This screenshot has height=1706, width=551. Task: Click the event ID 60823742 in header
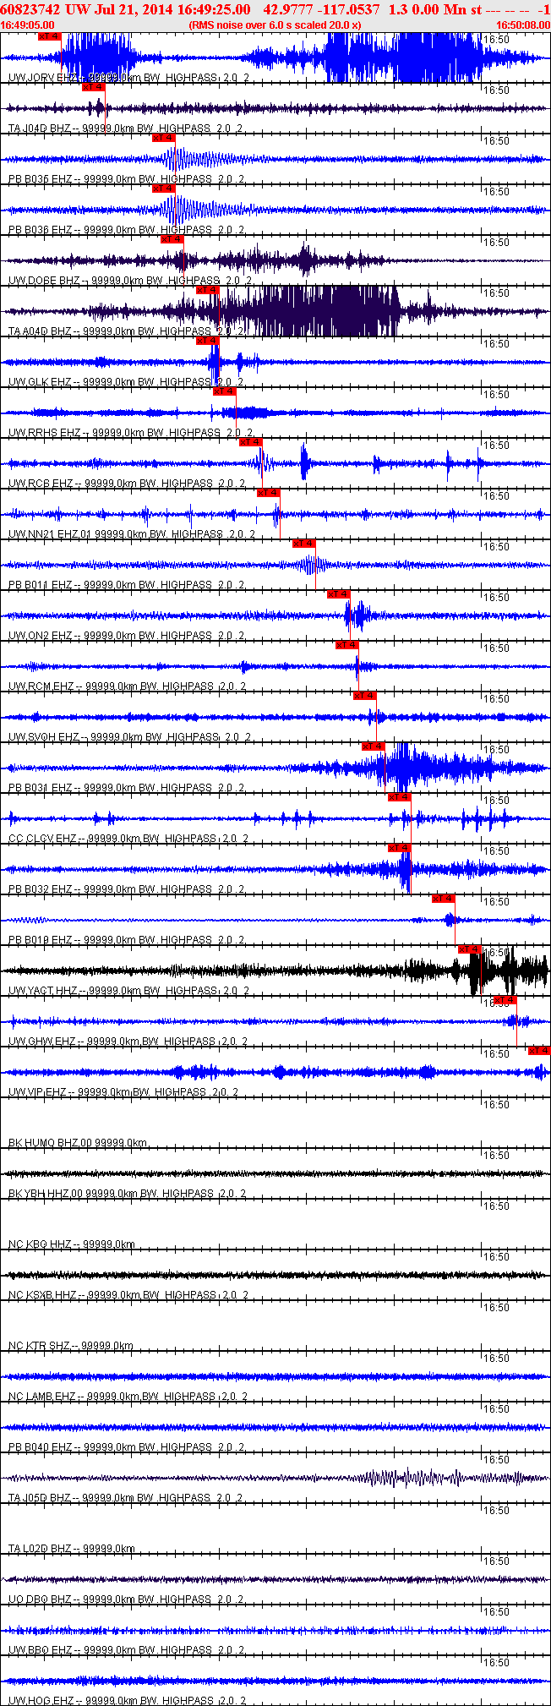[x=31, y=8]
